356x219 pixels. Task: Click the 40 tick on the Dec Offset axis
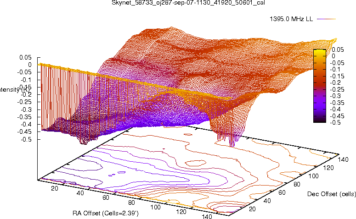(267, 201)
